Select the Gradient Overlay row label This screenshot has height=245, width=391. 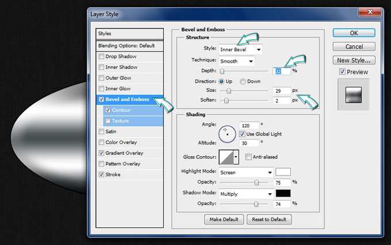(124, 153)
